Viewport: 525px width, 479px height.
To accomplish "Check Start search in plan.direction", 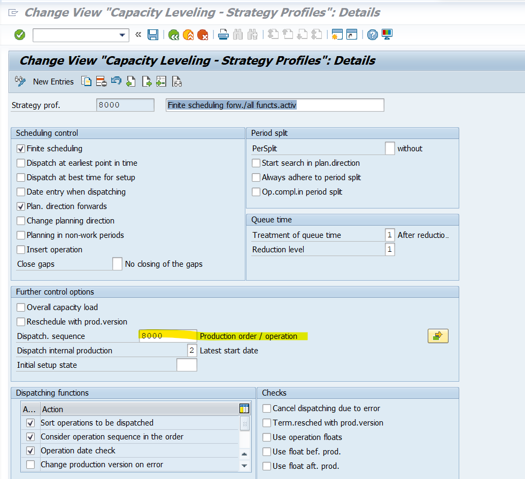I will [256, 163].
